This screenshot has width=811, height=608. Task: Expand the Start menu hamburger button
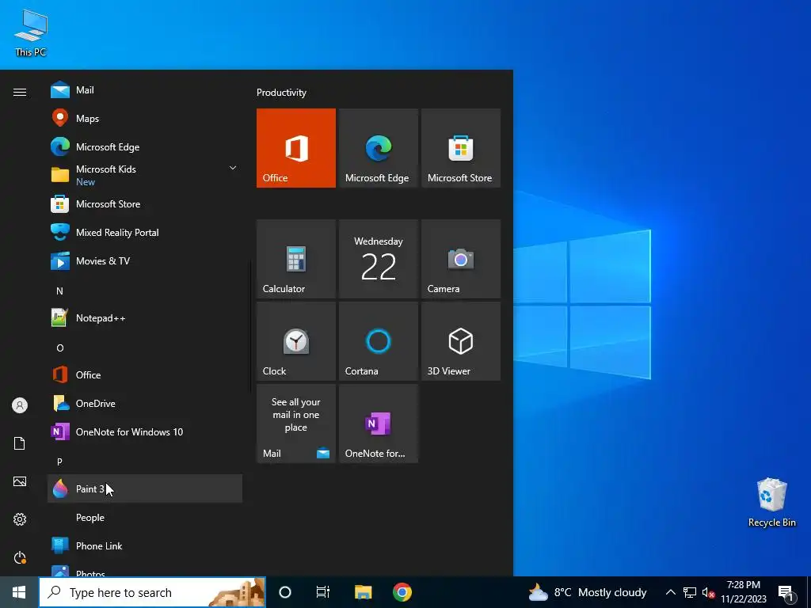[20, 92]
